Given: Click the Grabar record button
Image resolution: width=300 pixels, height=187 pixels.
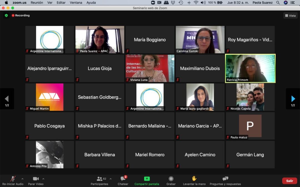Looking at the screenshot, I should (x=171, y=181).
